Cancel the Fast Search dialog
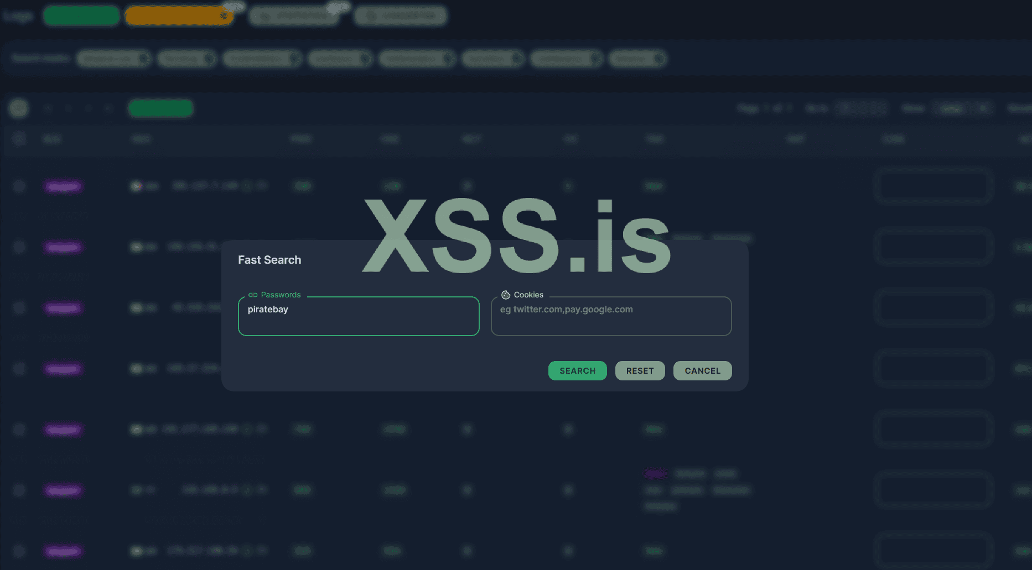Viewport: 1032px width, 570px height. [x=702, y=370]
